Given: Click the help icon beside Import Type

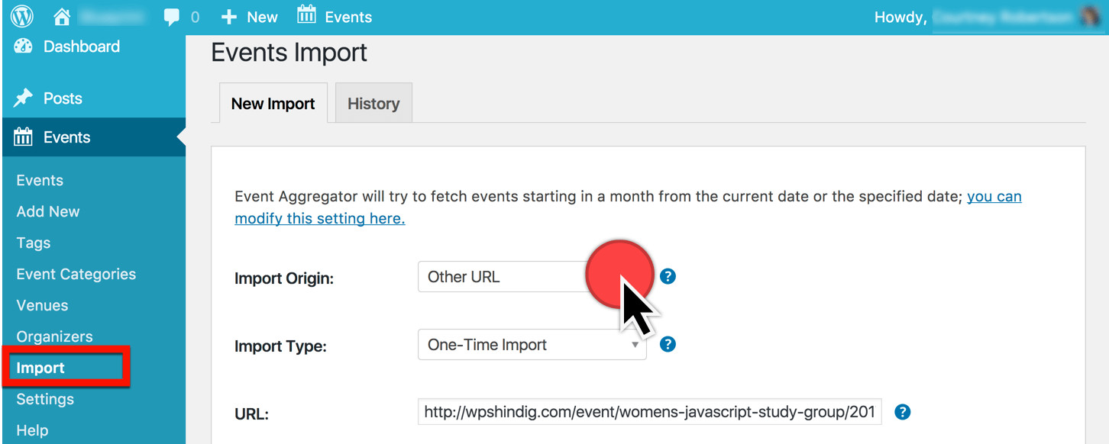Looking at the screenshot, I should coord(668,344).
